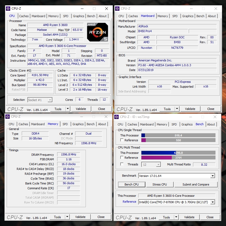Open Tools dropdown arrow in Memory window

(x=67, y=217)
